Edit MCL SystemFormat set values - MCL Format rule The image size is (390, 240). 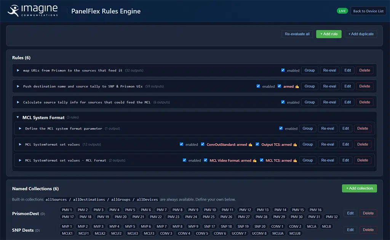click(345, 160)
